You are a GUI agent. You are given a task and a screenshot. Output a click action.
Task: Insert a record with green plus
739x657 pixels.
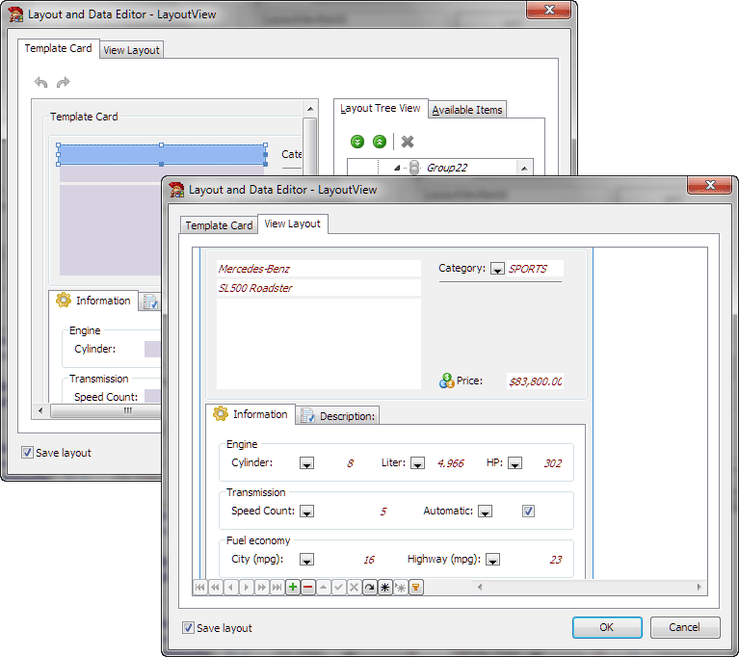point(293,588)
